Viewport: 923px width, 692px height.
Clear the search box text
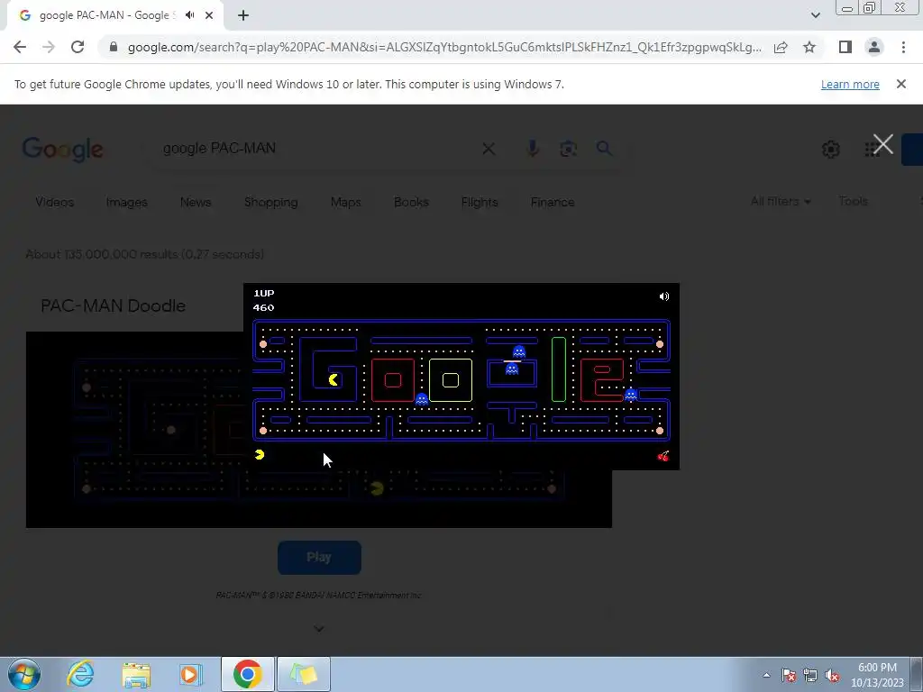(x=489, y=149)
